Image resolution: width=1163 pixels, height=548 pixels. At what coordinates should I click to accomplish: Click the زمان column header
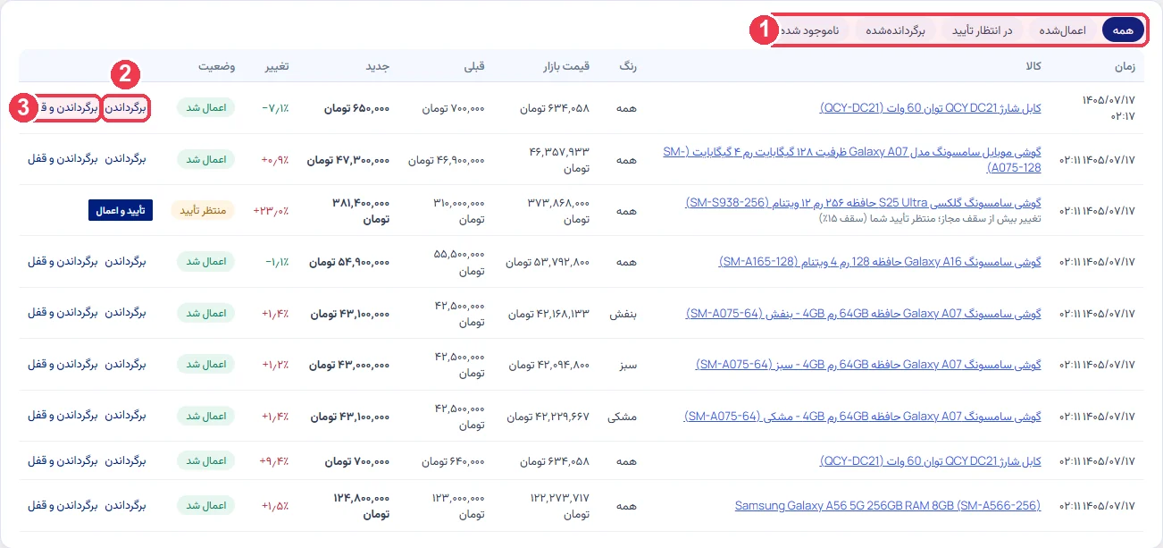[x=1125, y=67]
